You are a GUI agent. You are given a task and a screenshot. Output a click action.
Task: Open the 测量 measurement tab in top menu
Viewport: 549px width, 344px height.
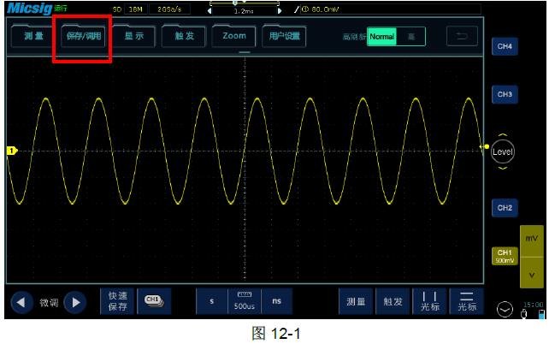coord(32,37)
